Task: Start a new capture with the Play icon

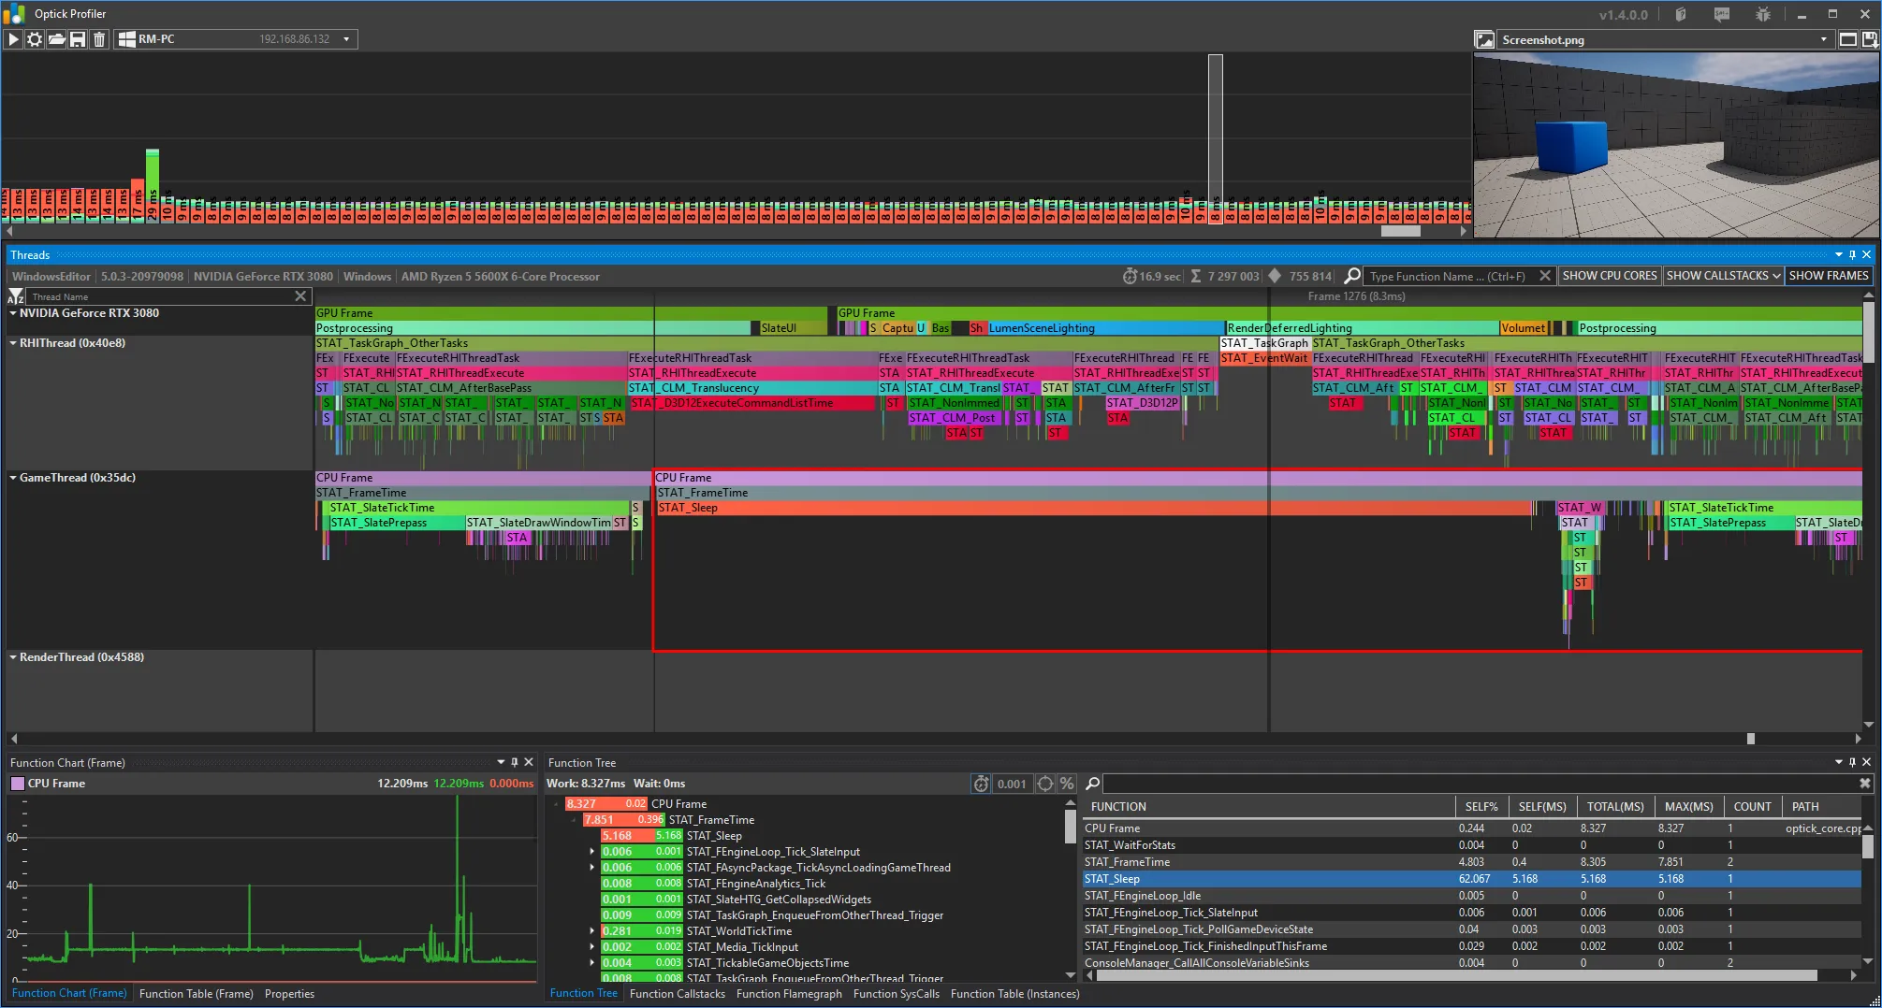Action: pos(12,39)
